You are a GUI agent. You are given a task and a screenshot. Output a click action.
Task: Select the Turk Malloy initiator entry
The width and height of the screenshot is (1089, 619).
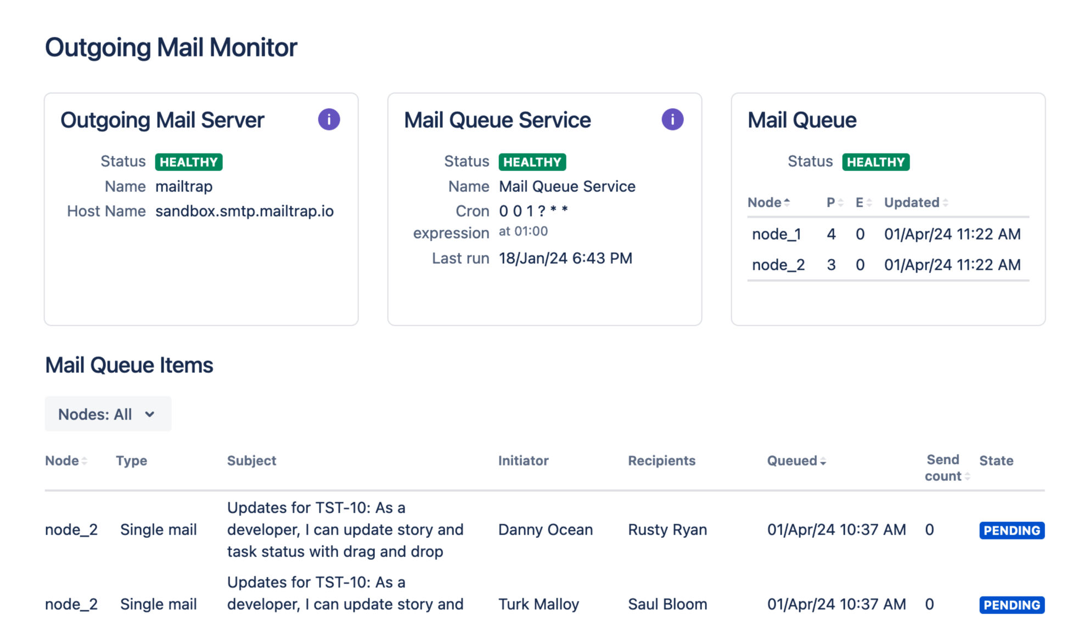coord(538,604)
